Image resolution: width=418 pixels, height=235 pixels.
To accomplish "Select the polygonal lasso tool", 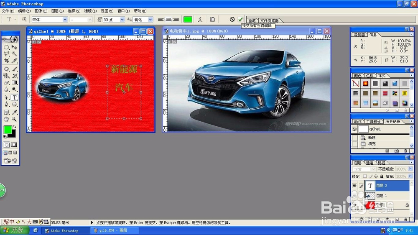I will (7, 54).
